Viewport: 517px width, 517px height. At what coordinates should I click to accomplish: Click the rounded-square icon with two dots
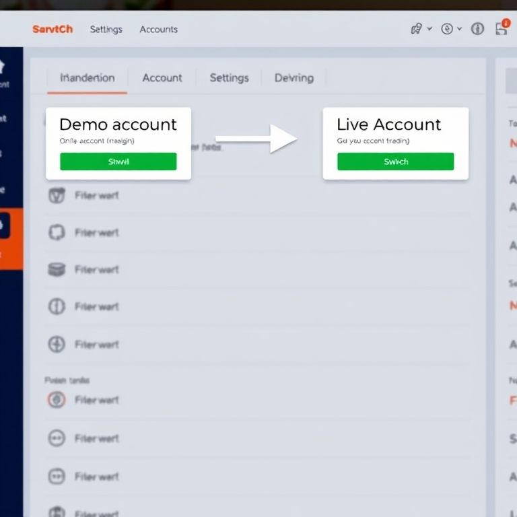(x=57, y=477)
